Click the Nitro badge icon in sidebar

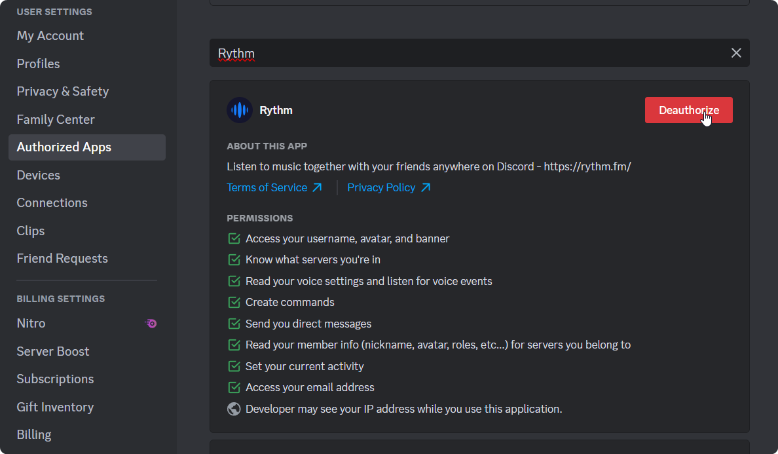coord(151,324)
